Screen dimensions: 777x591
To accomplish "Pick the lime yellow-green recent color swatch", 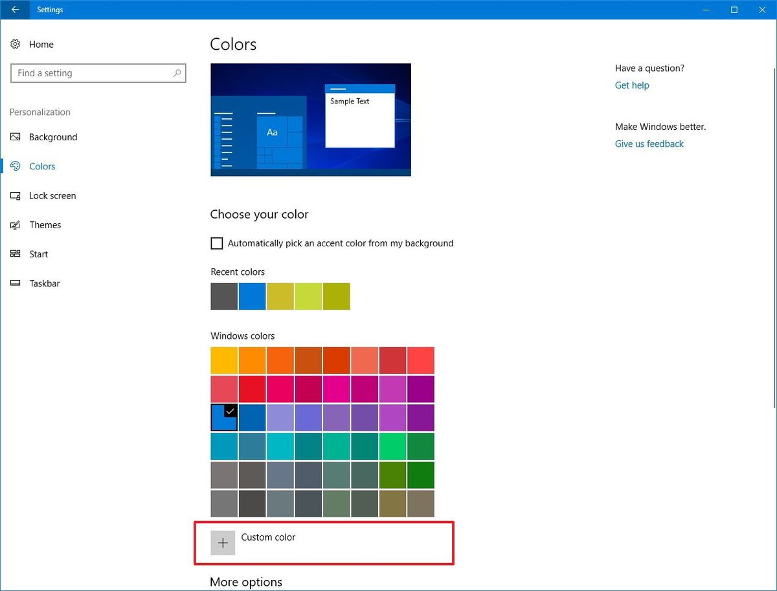I will click(x=308, y=296).
